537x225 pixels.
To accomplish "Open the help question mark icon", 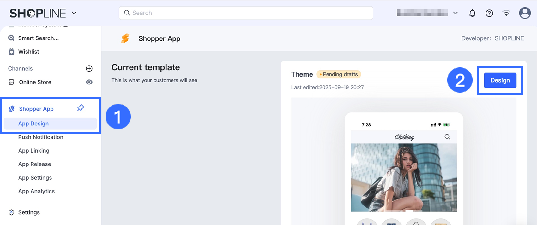I will pos(489,13).
